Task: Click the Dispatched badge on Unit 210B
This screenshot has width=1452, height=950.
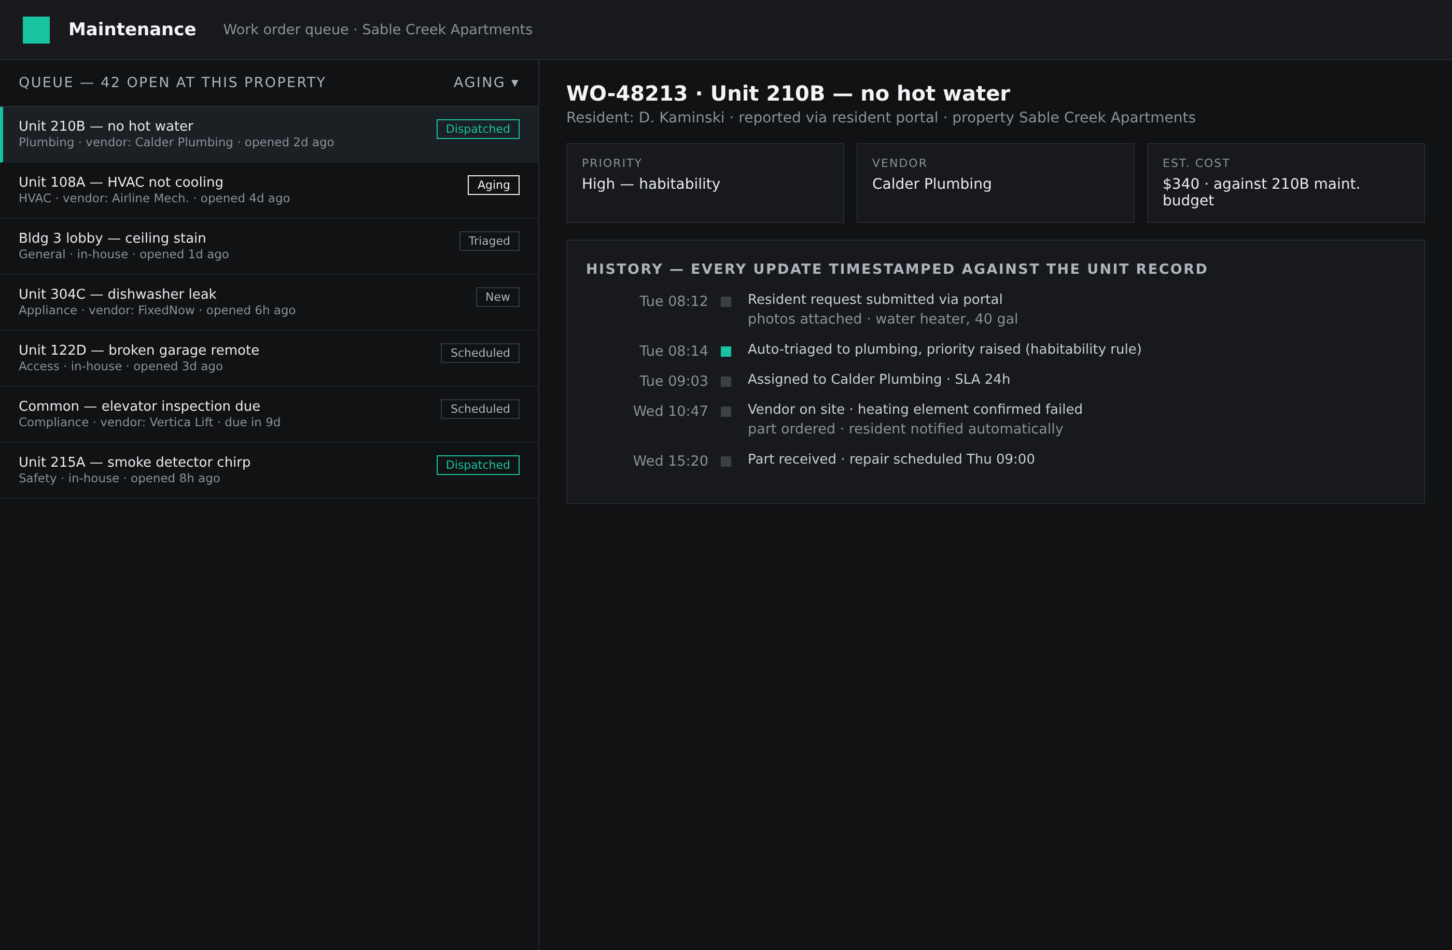Action: click(478, 129)
